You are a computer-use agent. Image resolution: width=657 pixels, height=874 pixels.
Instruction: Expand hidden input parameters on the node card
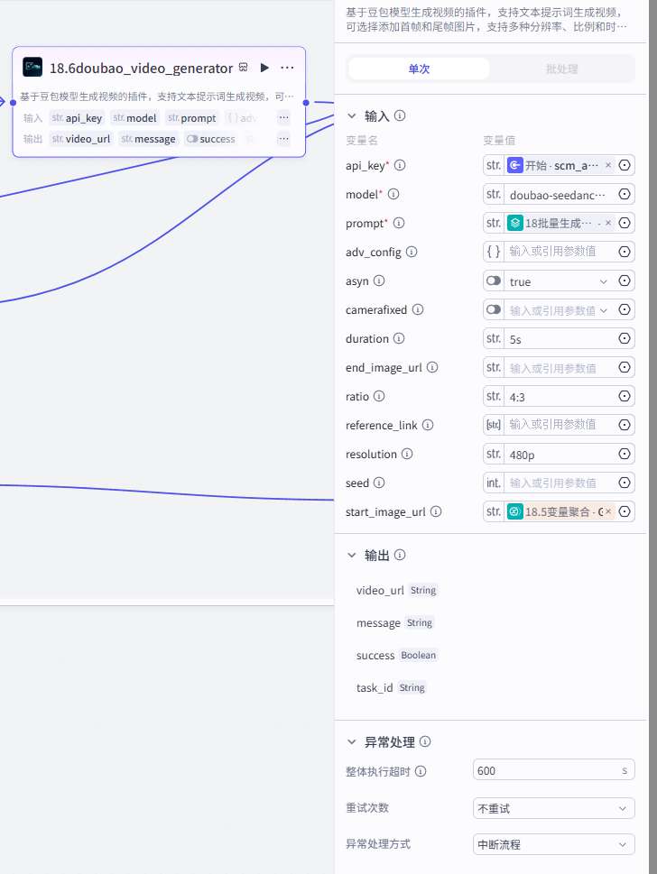[283, 117]
